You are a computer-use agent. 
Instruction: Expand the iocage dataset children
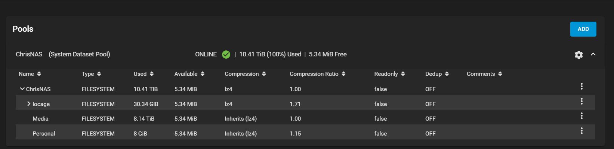(29, 104)
